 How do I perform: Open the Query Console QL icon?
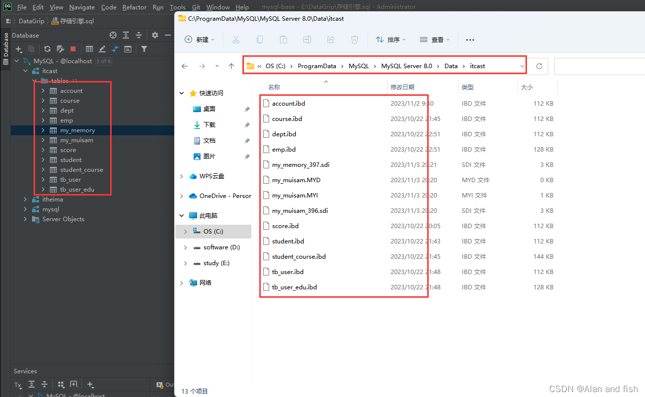coord(128,49)
